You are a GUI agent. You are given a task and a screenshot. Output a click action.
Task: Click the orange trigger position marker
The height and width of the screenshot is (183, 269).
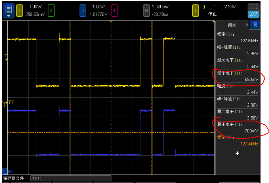111,22
